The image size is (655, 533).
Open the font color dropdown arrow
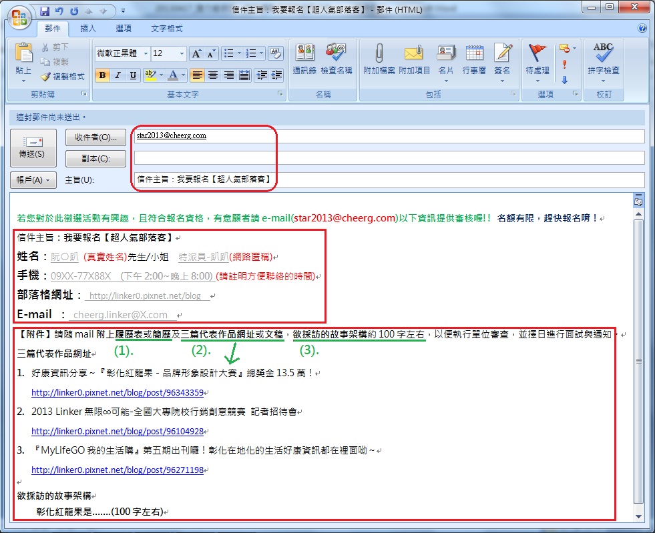click(x=184, y=75)
